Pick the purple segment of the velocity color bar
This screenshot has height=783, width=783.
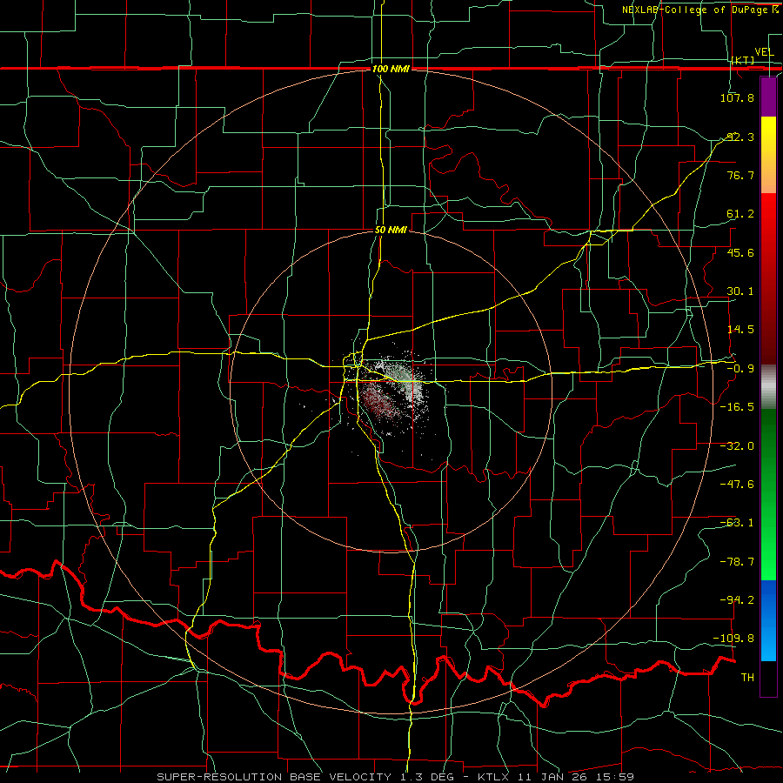pos(768,97)
